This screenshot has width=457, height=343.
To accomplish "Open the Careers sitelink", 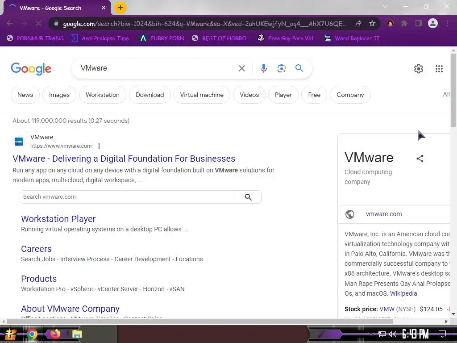I will coord(36,249).
